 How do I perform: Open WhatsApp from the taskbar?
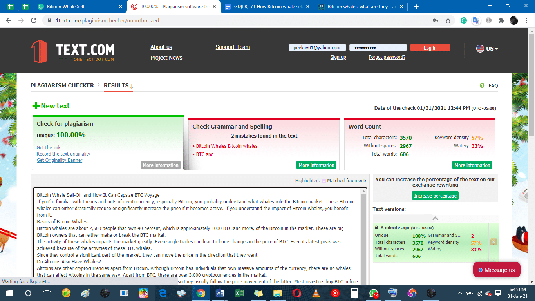(374, 293)
